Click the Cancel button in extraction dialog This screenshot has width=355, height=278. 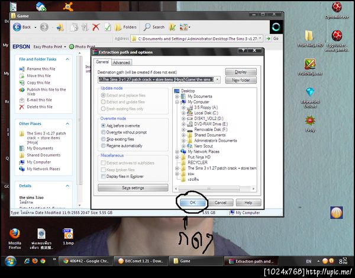pyautogui.click(x=221, y=203)
